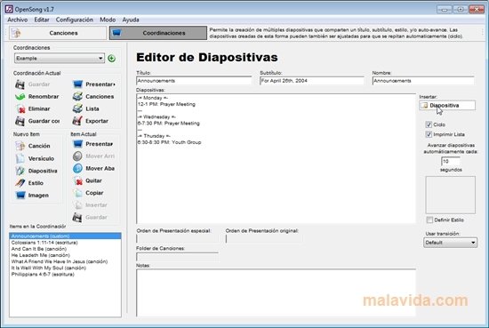489x328 pixels.
Task: Click the Quitar item icon
Action: [x=77, y=180]
